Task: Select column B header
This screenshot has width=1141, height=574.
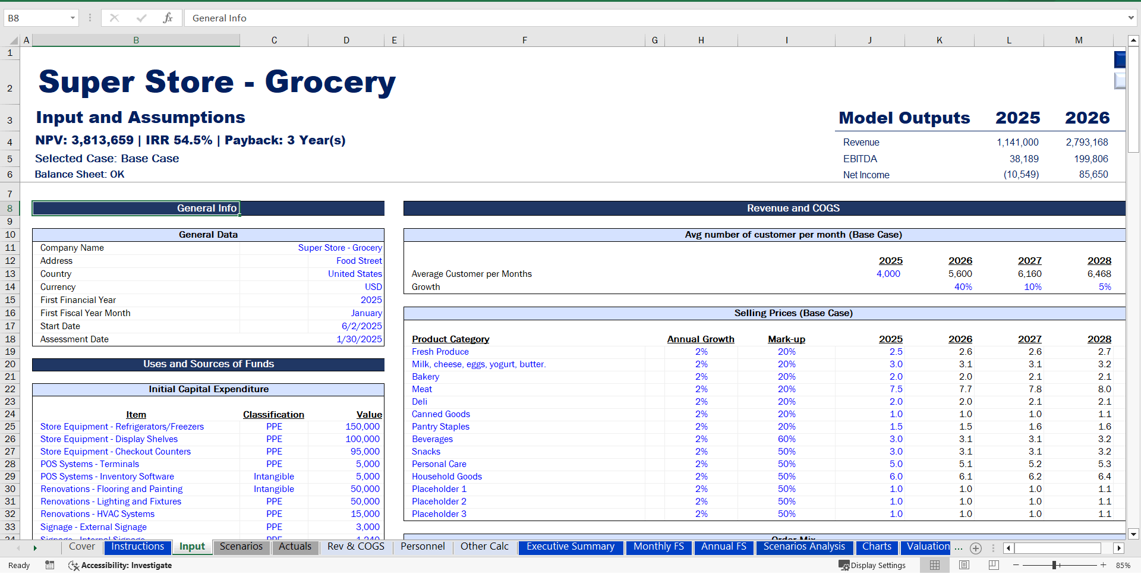Action: click(136, 40)
